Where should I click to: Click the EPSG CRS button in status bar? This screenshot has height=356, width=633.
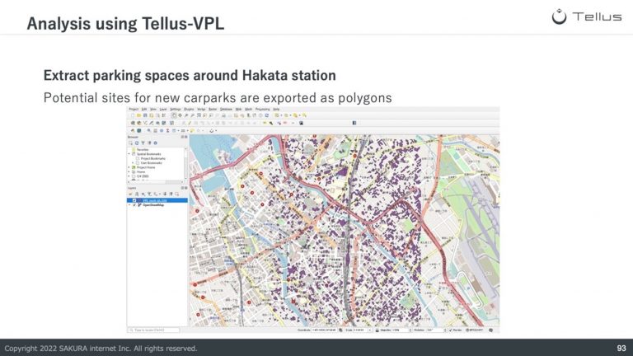[474, 330]
